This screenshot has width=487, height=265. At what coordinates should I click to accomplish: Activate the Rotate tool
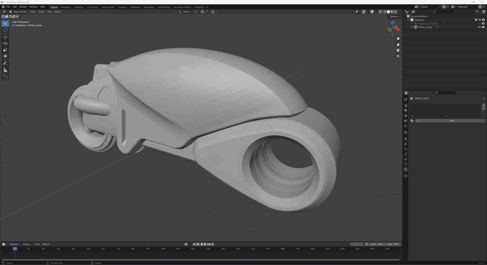5,43
